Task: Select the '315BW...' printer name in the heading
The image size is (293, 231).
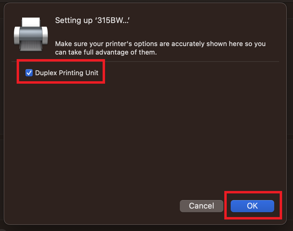Action: (113, 21)
